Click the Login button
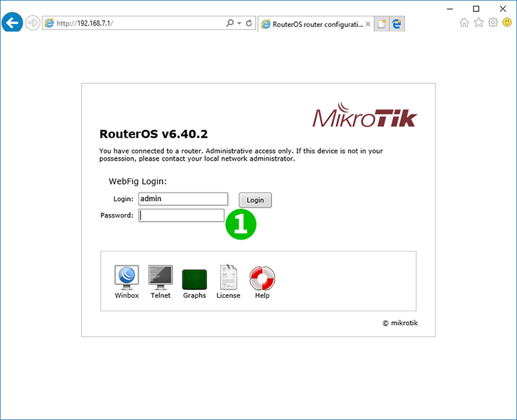The image size is (517, 420). click(255, 200)
